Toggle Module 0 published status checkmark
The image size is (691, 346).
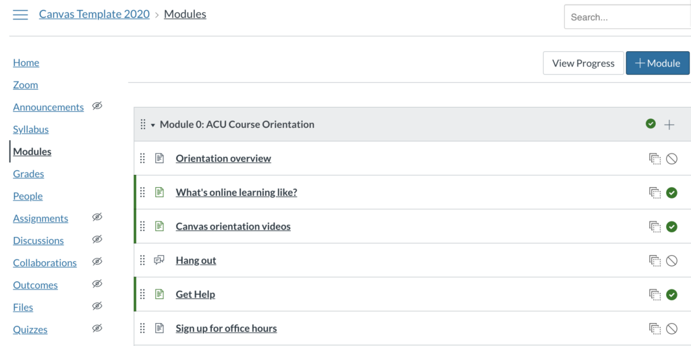651,124
